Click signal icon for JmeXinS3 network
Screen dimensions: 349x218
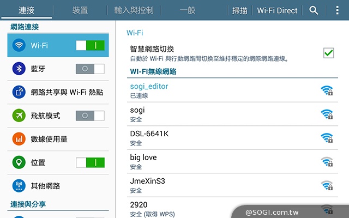tap(327, 185)
